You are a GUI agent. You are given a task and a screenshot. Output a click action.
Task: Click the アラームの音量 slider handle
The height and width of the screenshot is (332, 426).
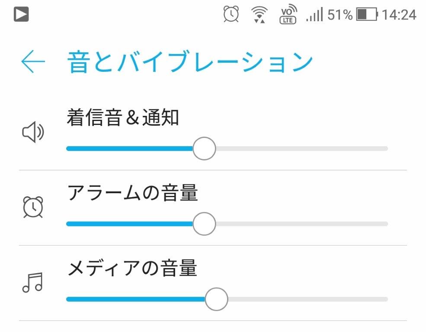(x=204, y=224)
